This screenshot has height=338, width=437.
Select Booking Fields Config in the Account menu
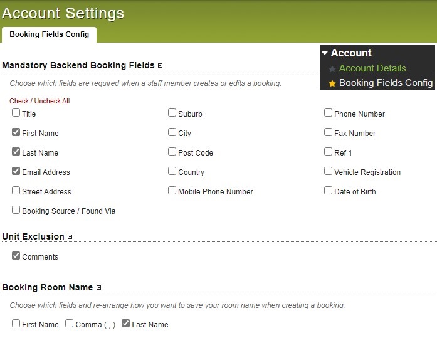[386, 83]
